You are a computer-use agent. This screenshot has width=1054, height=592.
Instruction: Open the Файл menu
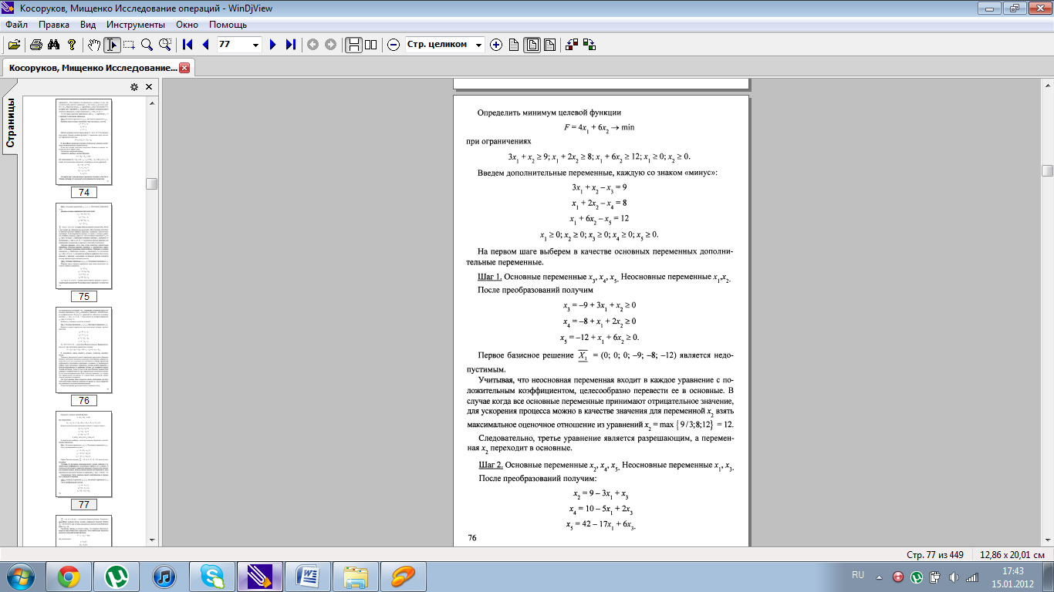coord(16,25)
